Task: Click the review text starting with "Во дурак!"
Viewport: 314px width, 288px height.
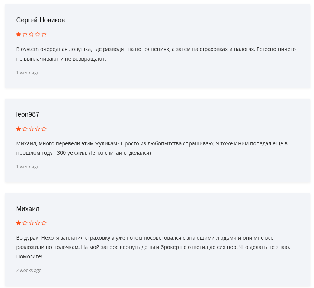Action: (x=153, y=247)
